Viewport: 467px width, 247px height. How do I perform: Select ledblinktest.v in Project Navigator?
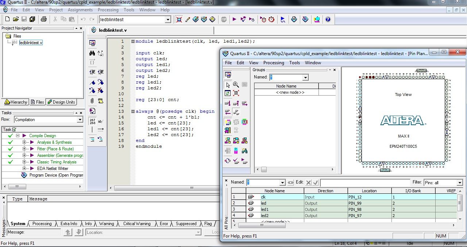click(x=31, y=43)
